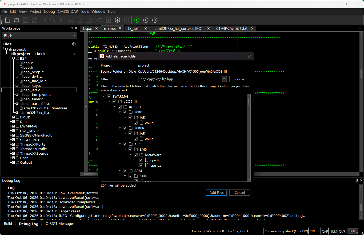
Task: Click the Find magnifier icon in toolbar
Action: tap(53, 20)
